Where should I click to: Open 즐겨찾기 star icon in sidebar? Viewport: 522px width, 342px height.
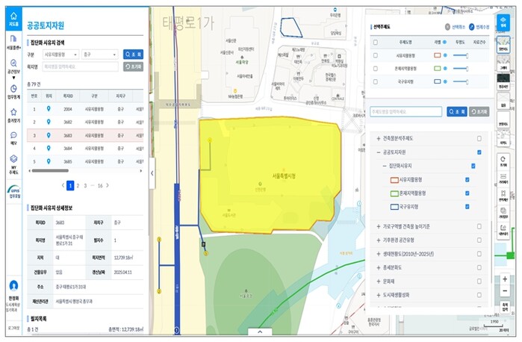click(x=13, y=115)
